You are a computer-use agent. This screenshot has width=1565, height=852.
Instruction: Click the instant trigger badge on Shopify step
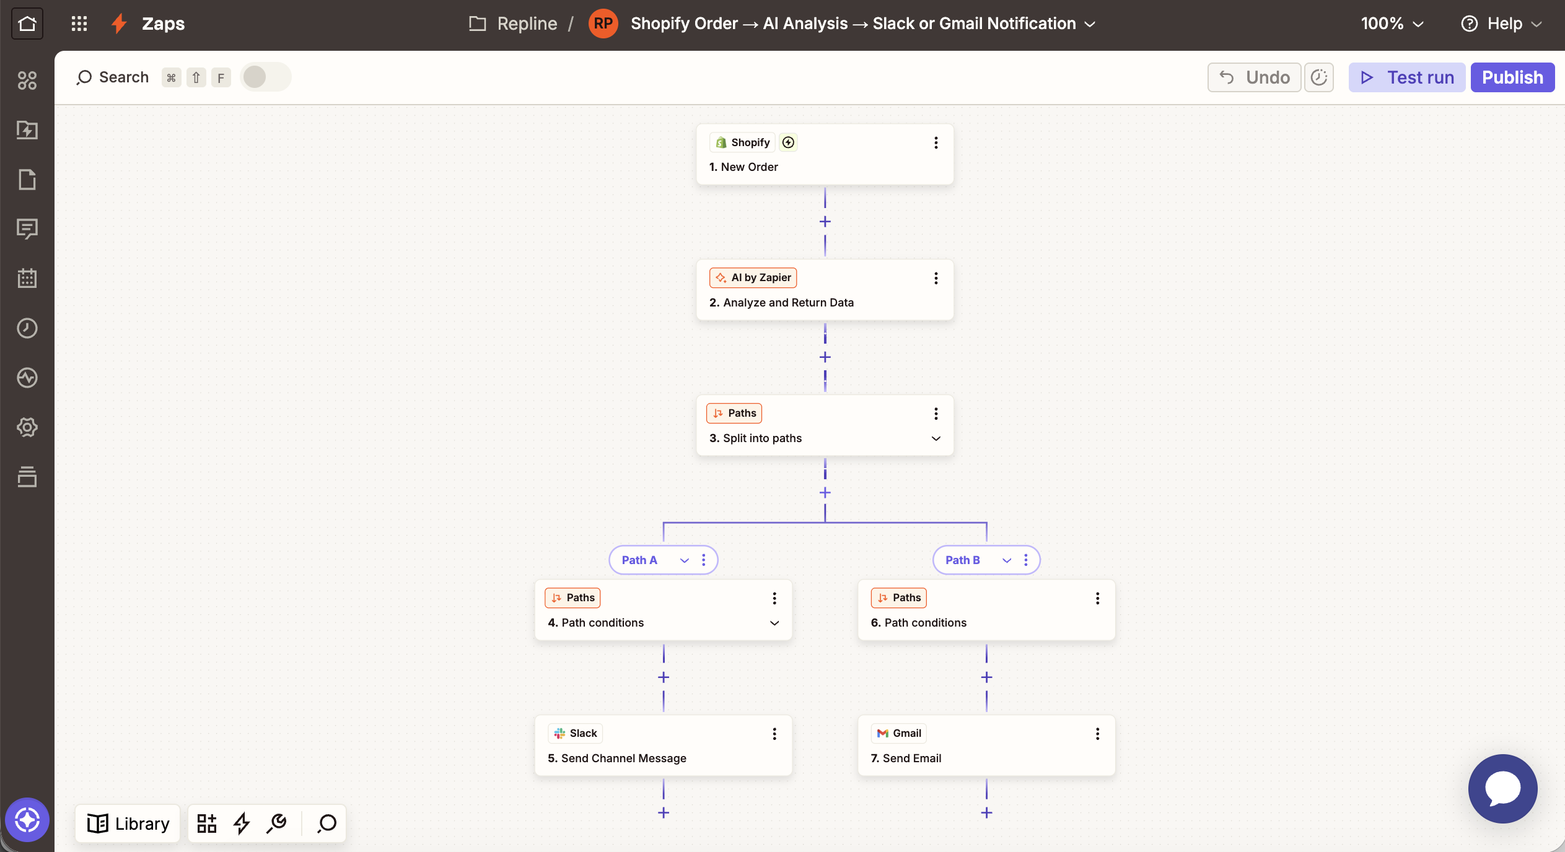click(788, 142)
